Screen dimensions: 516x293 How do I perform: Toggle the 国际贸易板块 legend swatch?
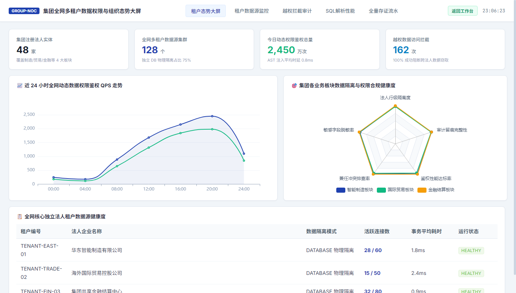[x=381, y=190]
